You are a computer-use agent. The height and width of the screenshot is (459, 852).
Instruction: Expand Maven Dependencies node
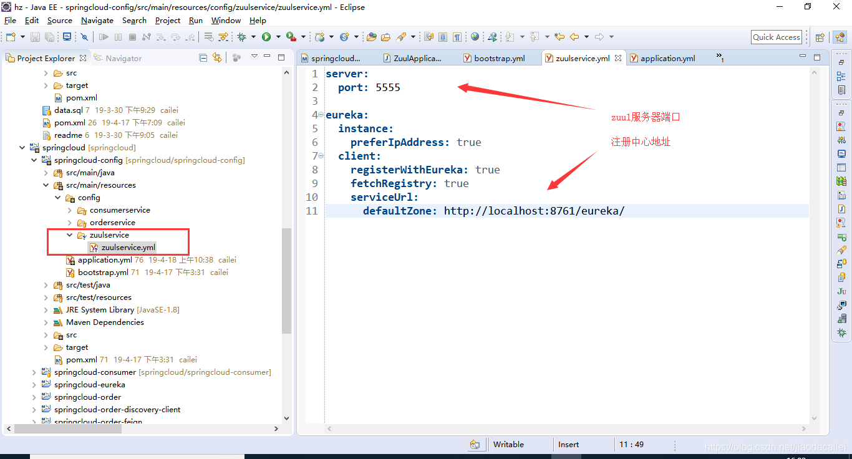point(46,322)
